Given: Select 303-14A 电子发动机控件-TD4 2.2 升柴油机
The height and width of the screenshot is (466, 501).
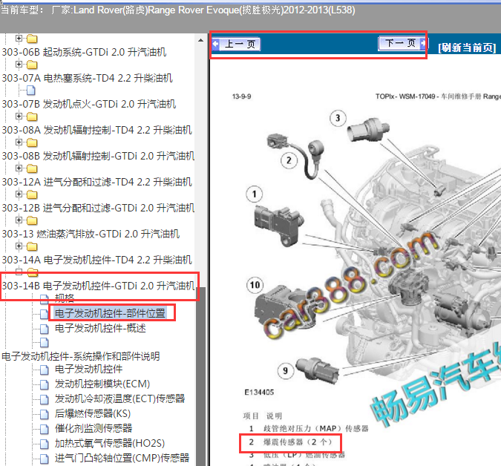Looking at the screenshot, I should coord(96,260).
